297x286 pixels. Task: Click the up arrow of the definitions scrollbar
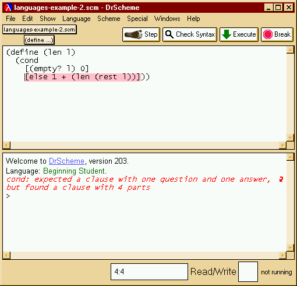(x=290, y=50)
